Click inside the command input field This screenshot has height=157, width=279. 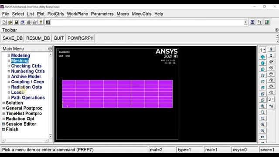click(147, 22)
